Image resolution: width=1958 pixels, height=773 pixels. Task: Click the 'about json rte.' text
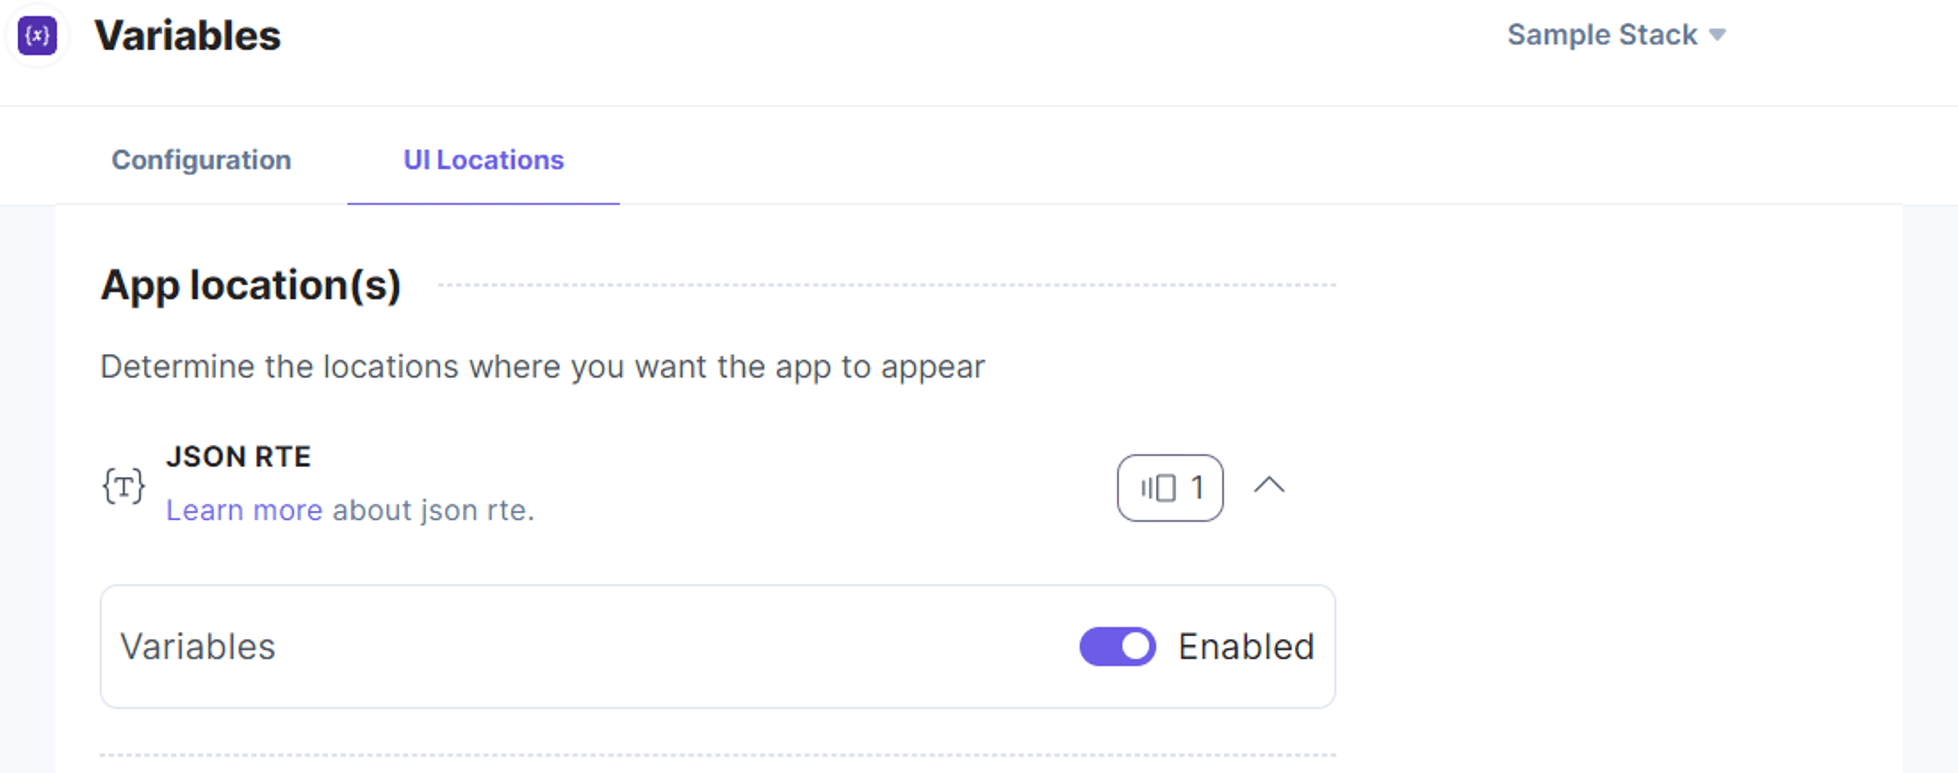[433, 510]
